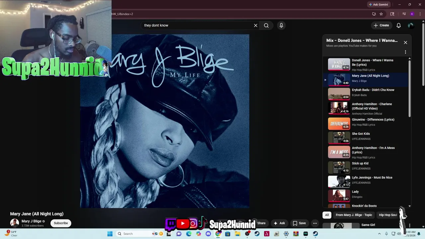Open the Settings gear in the taskbar
The width and height of the screenshot is (425, 239).
point(286,234)
